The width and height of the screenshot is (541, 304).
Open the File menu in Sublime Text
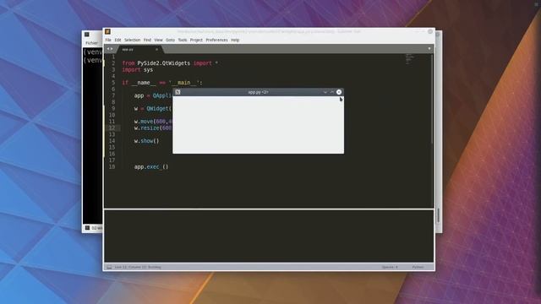point(108,40)
